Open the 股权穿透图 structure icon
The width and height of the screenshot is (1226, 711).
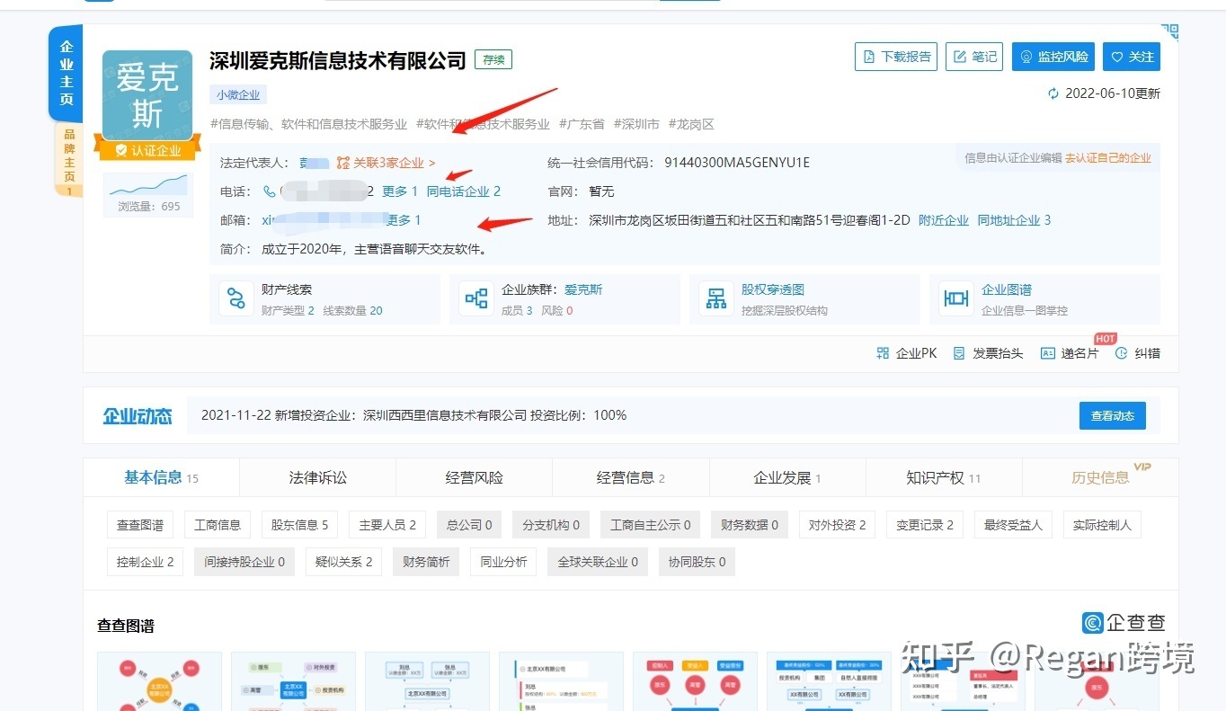coord(716,298)
